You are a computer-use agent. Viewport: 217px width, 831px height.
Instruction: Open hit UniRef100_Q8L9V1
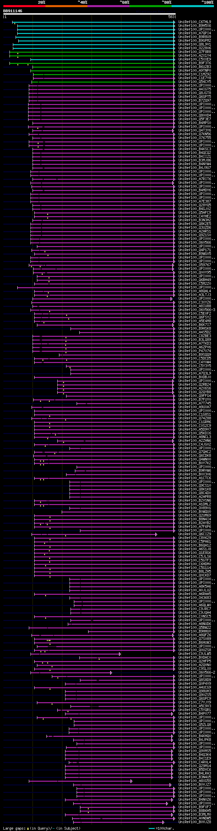tap(195, 45)
